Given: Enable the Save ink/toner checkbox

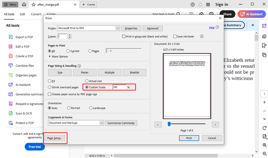Looking at the screenshot, I should point(175,36).
